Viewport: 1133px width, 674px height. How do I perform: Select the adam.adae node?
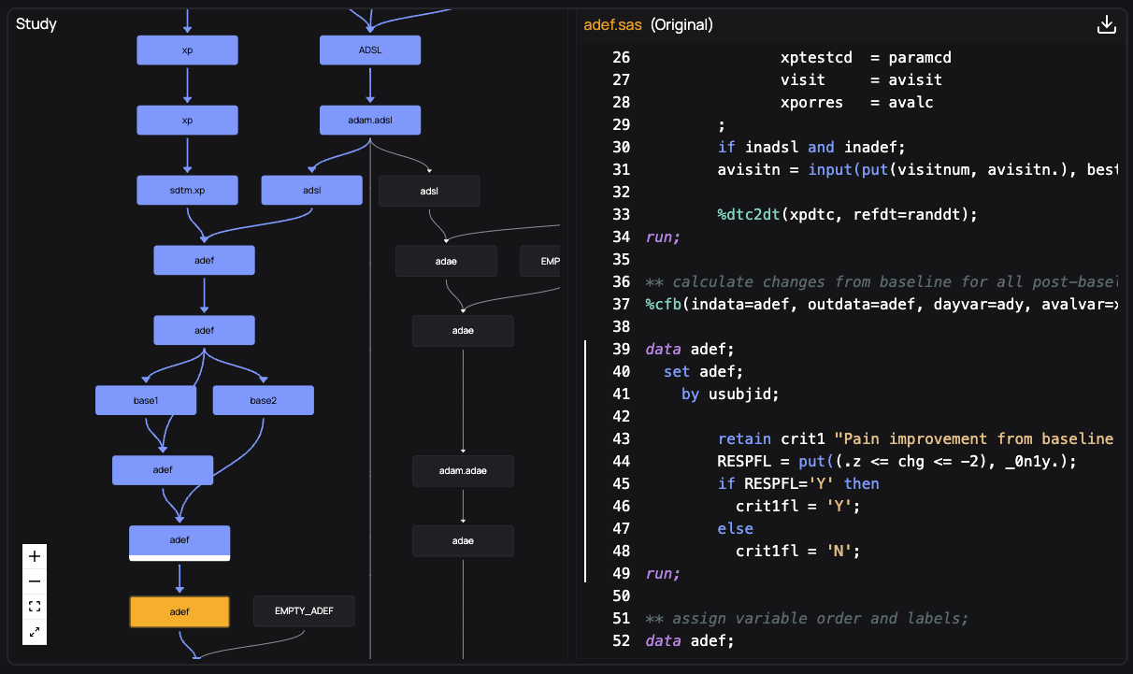pyautogui.click(x=463, y=471)
